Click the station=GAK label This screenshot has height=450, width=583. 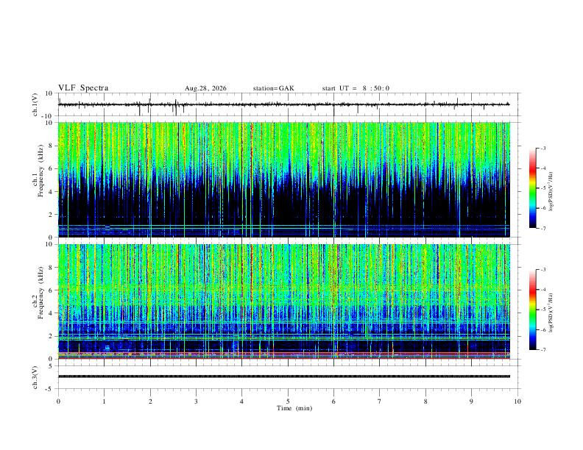pyautogui.click(x=273, y=88)
